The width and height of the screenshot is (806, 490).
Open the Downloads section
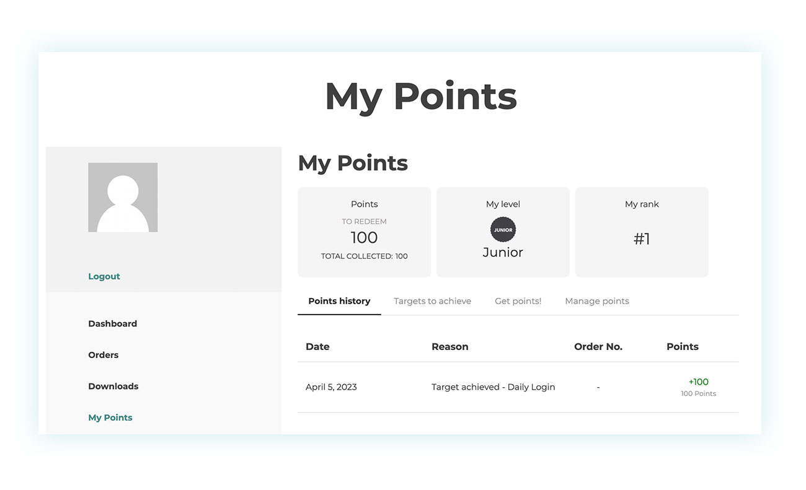(x=113, y=386)
